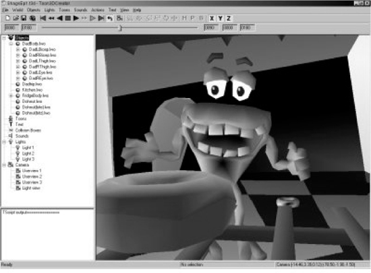The height and width of the screenshot is (273, 371).
Task: Expand the DadLBicep.lwo node
Action: (18, 49)
